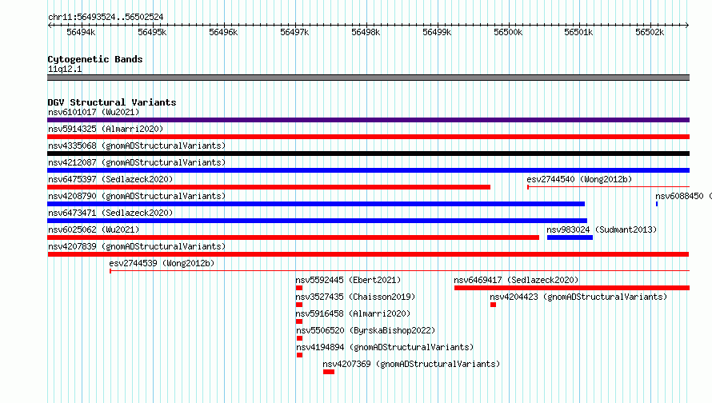This screenshot has height=403, width=712.
Task: Open the esv2744539 (Wong2012b) label
Action: 162,263
